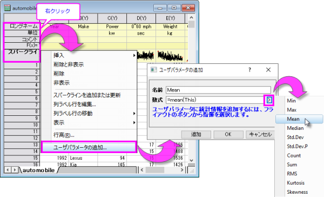Screen dimensions: 324x197
Task: Click the kw units cell
Action: coord(112,33)
